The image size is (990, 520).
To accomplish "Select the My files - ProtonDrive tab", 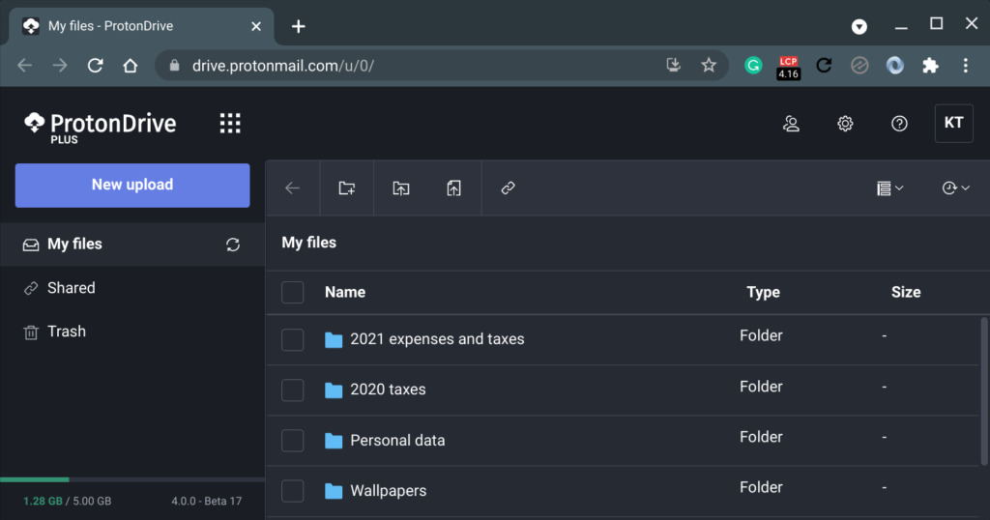I will (x=141, y=26).
